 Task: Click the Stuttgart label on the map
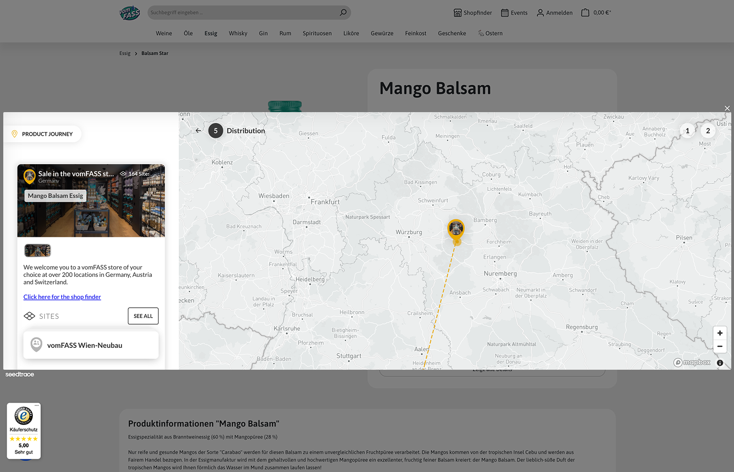pyautogui.click(x=349, y=356)
